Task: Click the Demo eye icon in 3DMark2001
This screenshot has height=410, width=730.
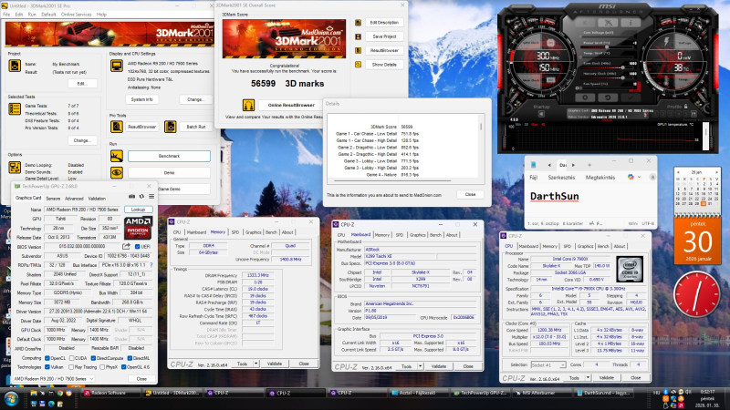Action: click(117, 172)
